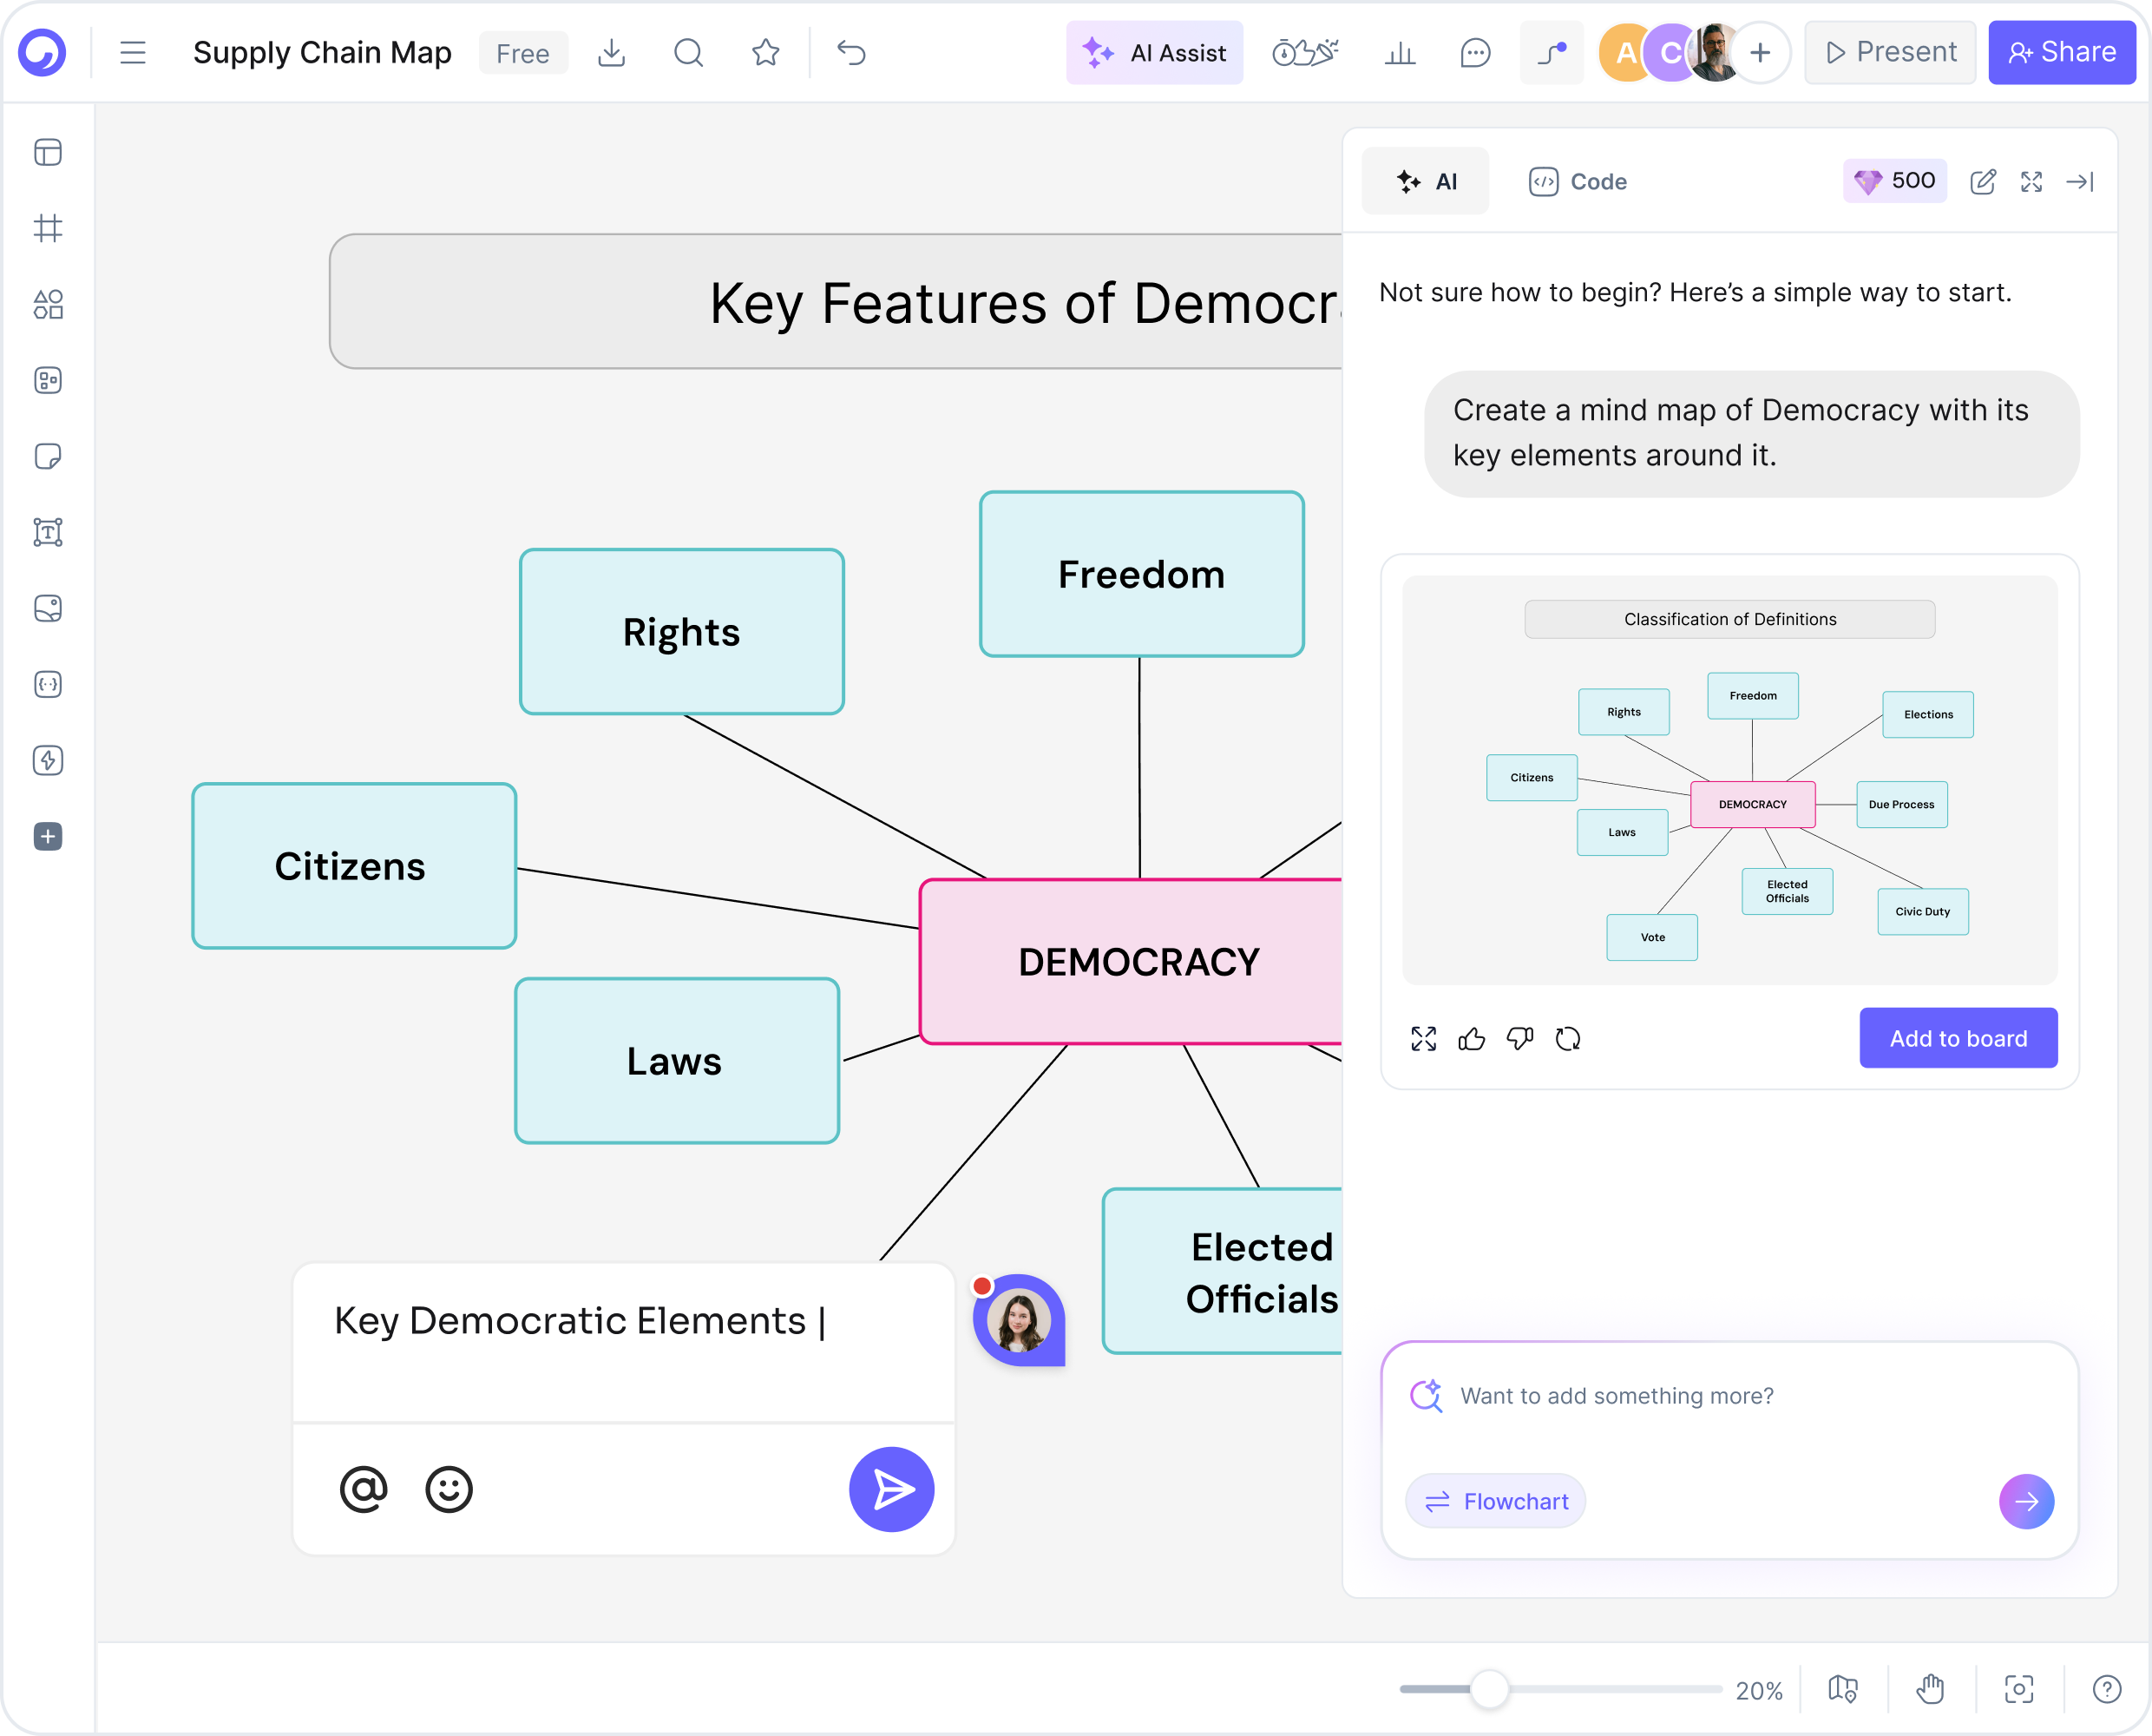Click the Share button
This screenshot has width=2152, height=1736.
[x=2062, y=53]
